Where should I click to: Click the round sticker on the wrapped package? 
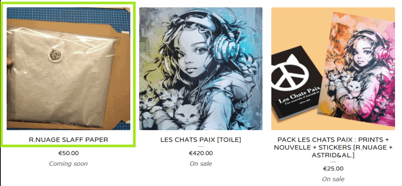tap(56, 55)
